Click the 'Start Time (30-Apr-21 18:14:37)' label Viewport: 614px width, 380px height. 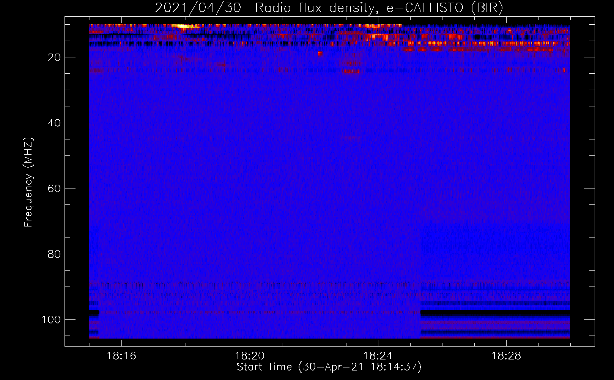tap(329, 367)
